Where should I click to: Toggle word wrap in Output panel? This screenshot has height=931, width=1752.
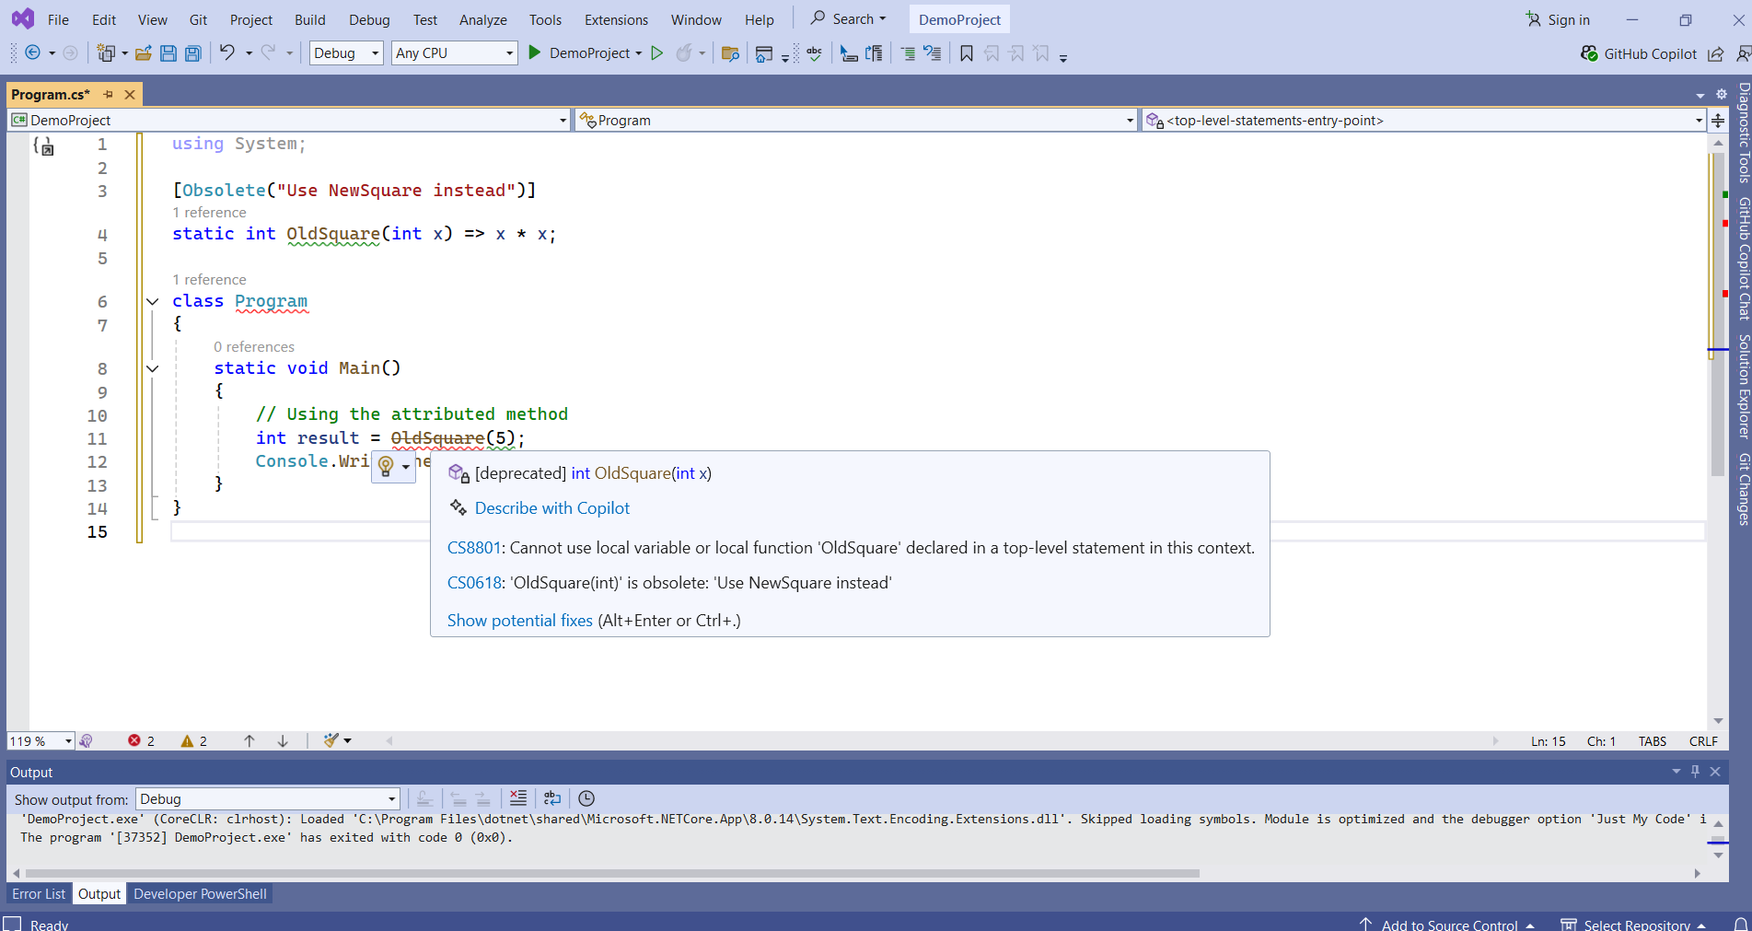[552, 798]
